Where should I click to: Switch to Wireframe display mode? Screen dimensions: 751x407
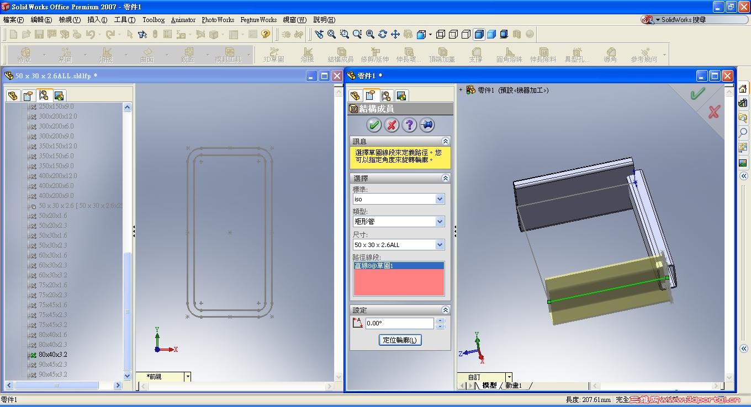441,34
